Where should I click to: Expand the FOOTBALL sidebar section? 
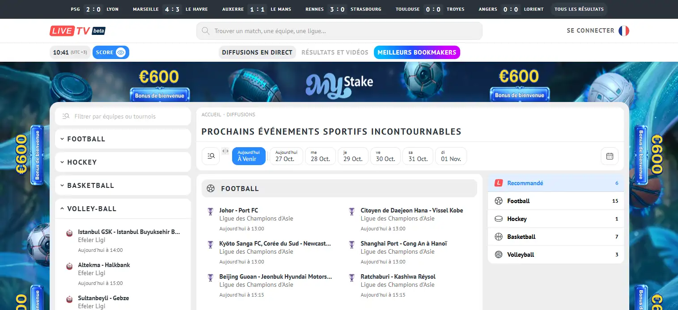pyautogui.click(x=123, y=139)
